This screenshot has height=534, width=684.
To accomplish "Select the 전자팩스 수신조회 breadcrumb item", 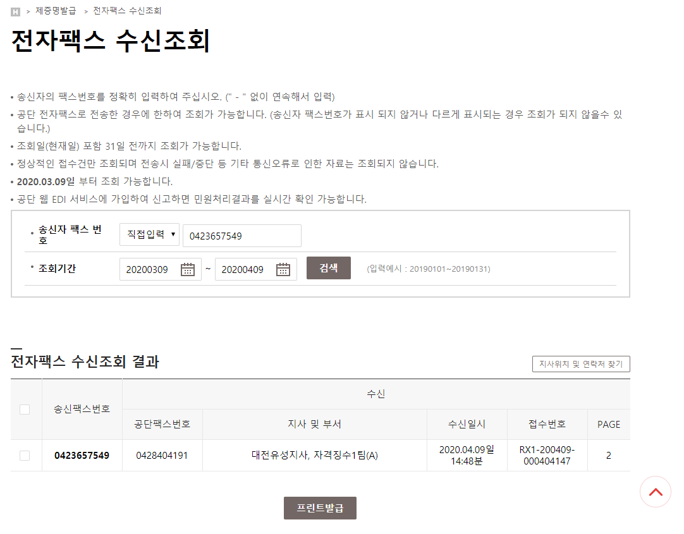I will coord(127,11).
